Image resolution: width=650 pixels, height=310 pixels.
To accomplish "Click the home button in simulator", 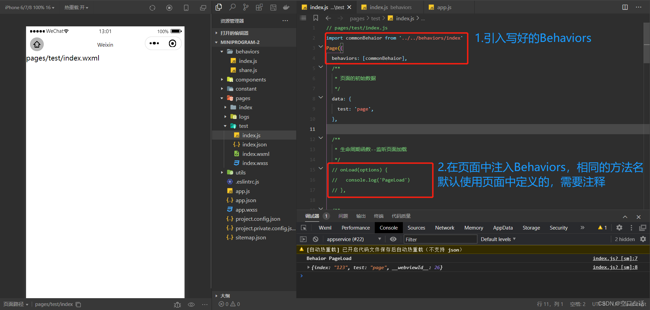I will (x=37, y=44).
